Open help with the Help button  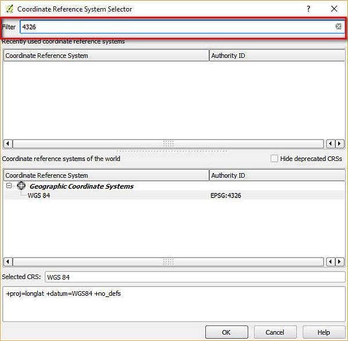(324, 332)
